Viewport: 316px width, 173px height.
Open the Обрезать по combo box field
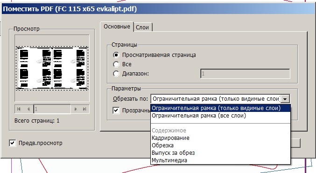click(220, 99)
